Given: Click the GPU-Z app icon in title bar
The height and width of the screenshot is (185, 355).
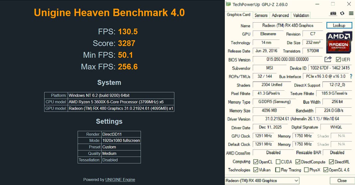Looking at the screenshot, I should 228,4.
